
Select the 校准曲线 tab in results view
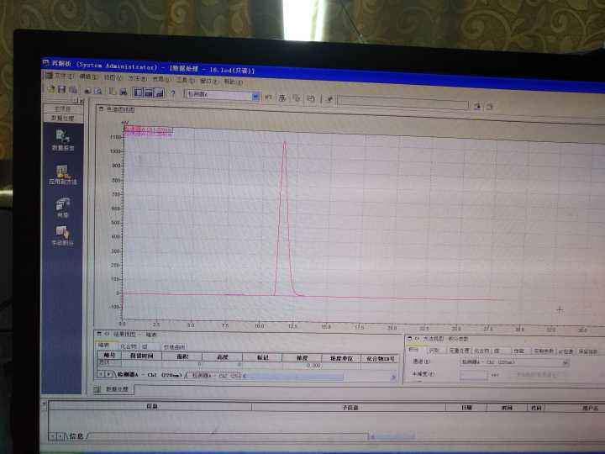[175, 346]
